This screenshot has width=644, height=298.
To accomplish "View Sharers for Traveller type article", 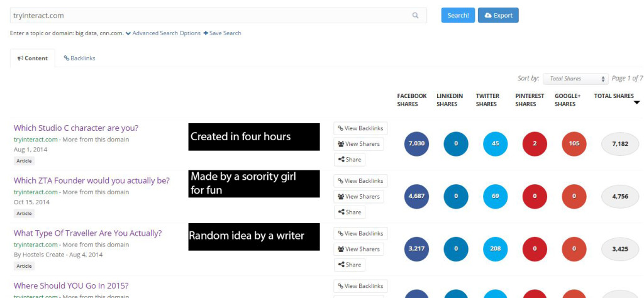I will [x=358, y=249].
